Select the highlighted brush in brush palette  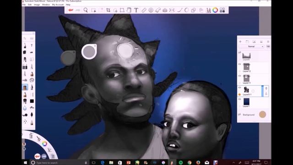click(25, 87)
